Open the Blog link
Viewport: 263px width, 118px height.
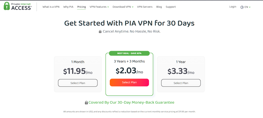(x=159, y=7)
